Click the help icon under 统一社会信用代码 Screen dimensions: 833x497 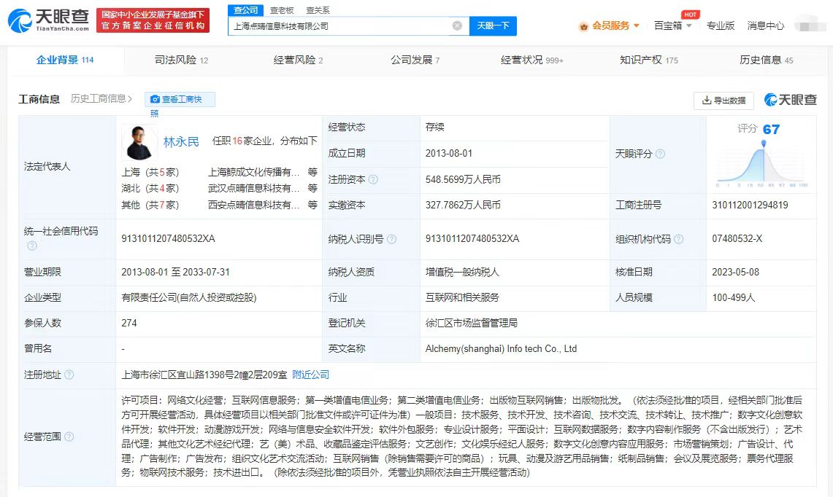click(x=32, y=246)
